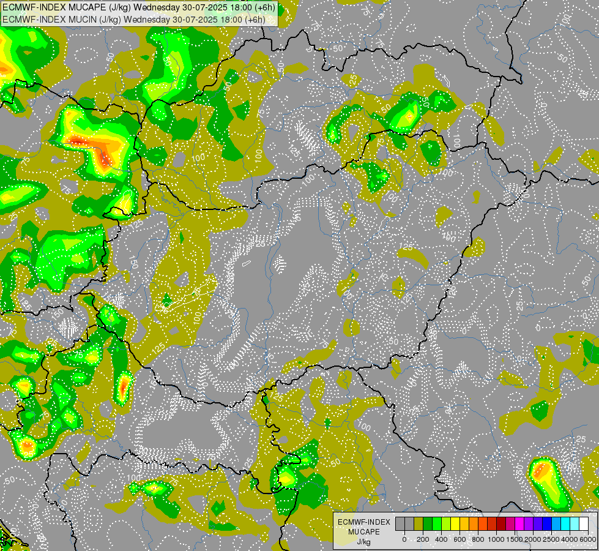Click the MUCAPE title line at top

click(139, 7)
